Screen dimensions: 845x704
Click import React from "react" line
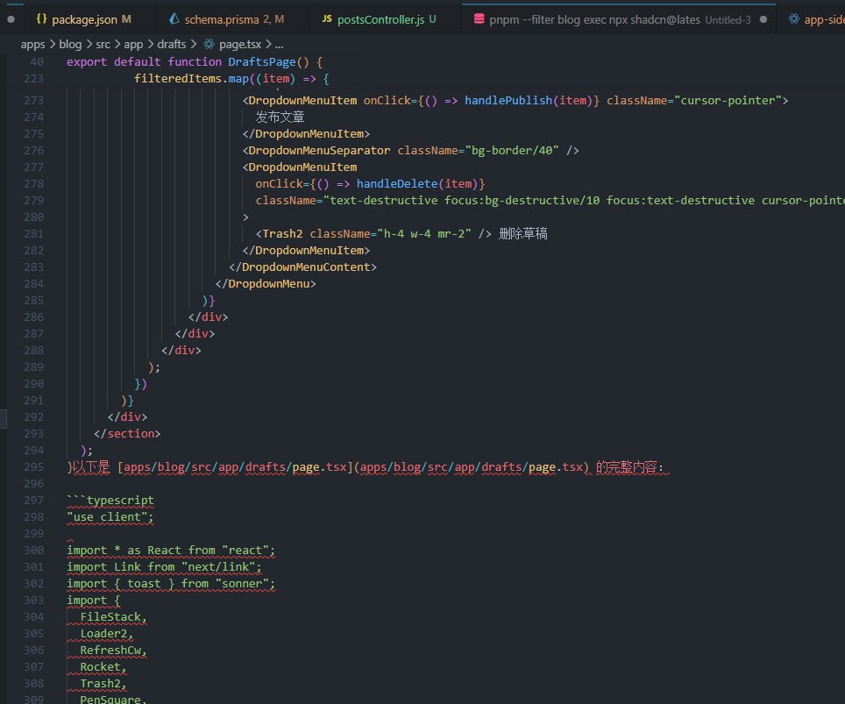click(x=171, y=551)
